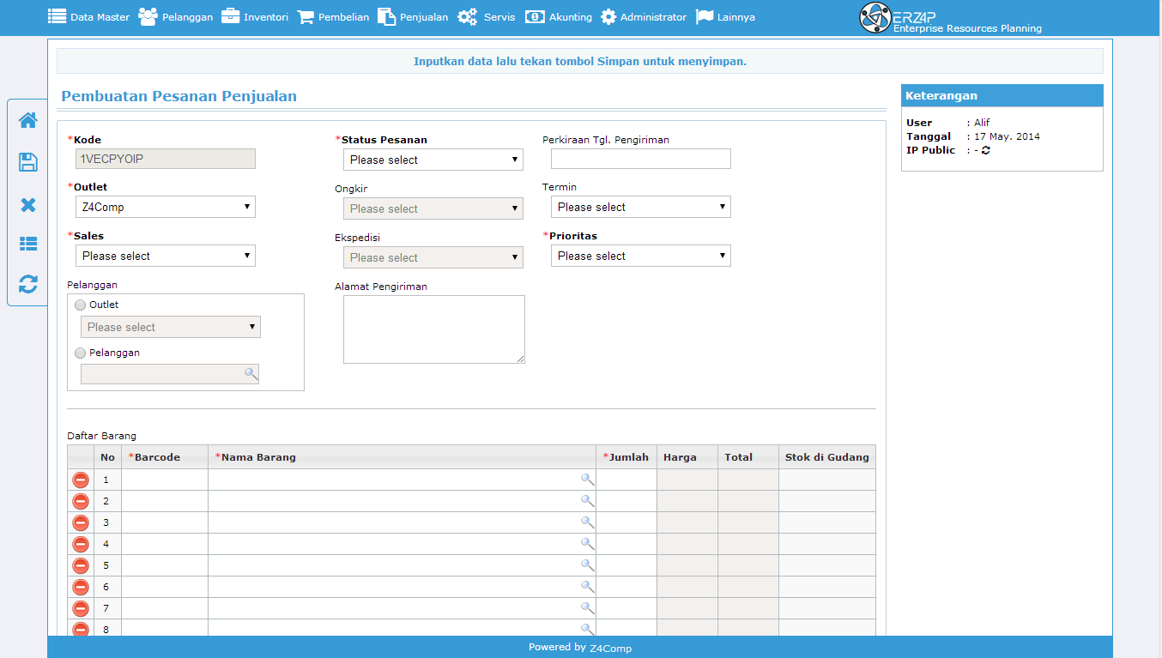This screenshot has width=1162, height=658.
Task: Go to home via sidebar house icon
Action: tap(28, 120)
